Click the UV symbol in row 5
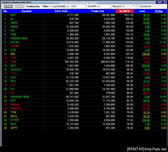The width and height of the screenshot is (168, 152). pos(12,31)
